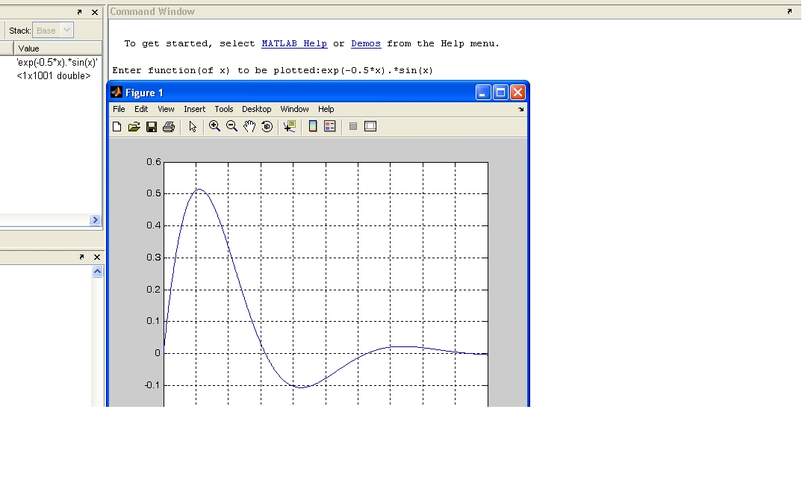This screenshot has width=805, height=480.
Task: Undock the Command Window using its arrow
Action: [789, 12]
